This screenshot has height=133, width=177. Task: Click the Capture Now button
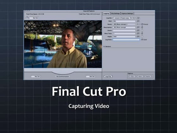(140, 76)
